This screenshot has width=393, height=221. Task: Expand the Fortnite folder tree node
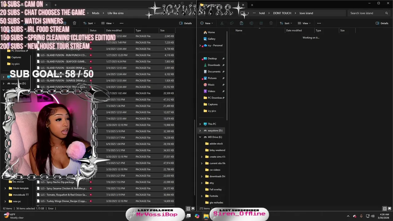click(x=202, y=196)
